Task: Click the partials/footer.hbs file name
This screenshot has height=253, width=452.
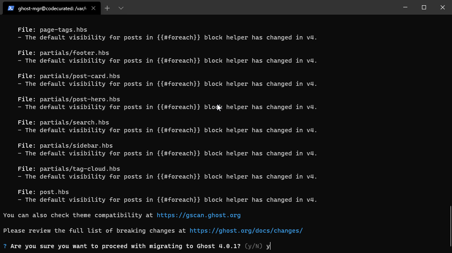Action: click(74, 53)
